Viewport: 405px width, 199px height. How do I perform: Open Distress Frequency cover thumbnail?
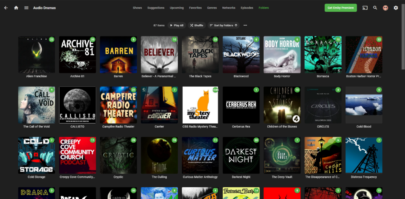point(364,155)
